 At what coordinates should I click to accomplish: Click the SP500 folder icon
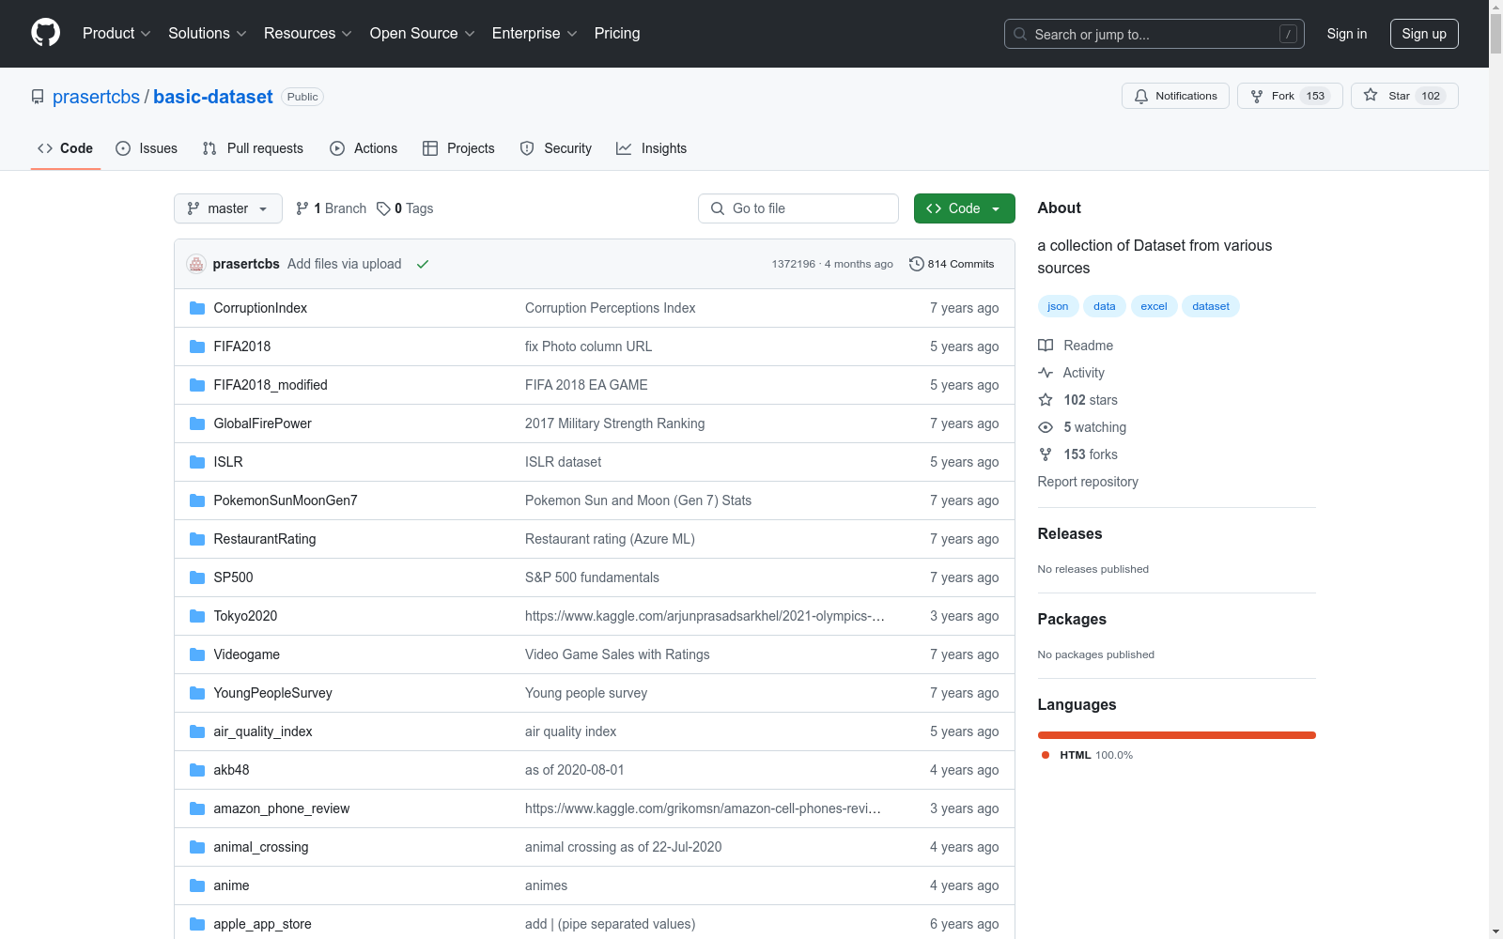[x=197, y=577]
